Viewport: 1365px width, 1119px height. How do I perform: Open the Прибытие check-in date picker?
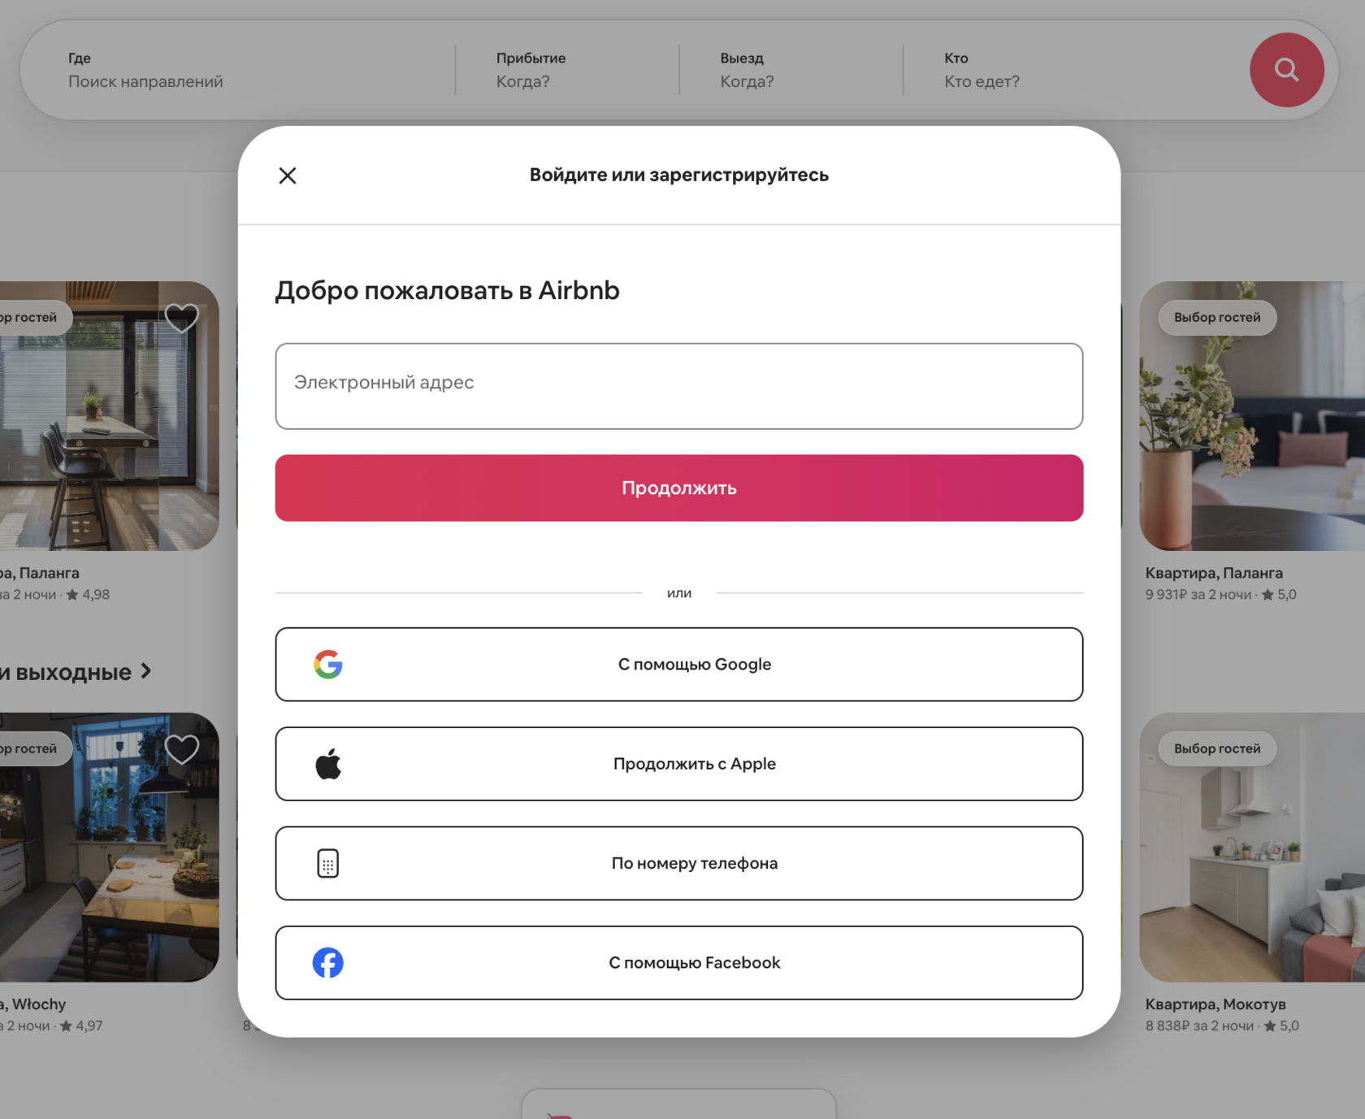click(x=567, y=70)
